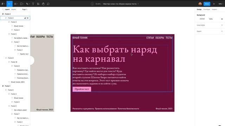The image size is (225, 126).
Task: Select the Реквизиты и до... text layer
Action: [x=15, y=70]
